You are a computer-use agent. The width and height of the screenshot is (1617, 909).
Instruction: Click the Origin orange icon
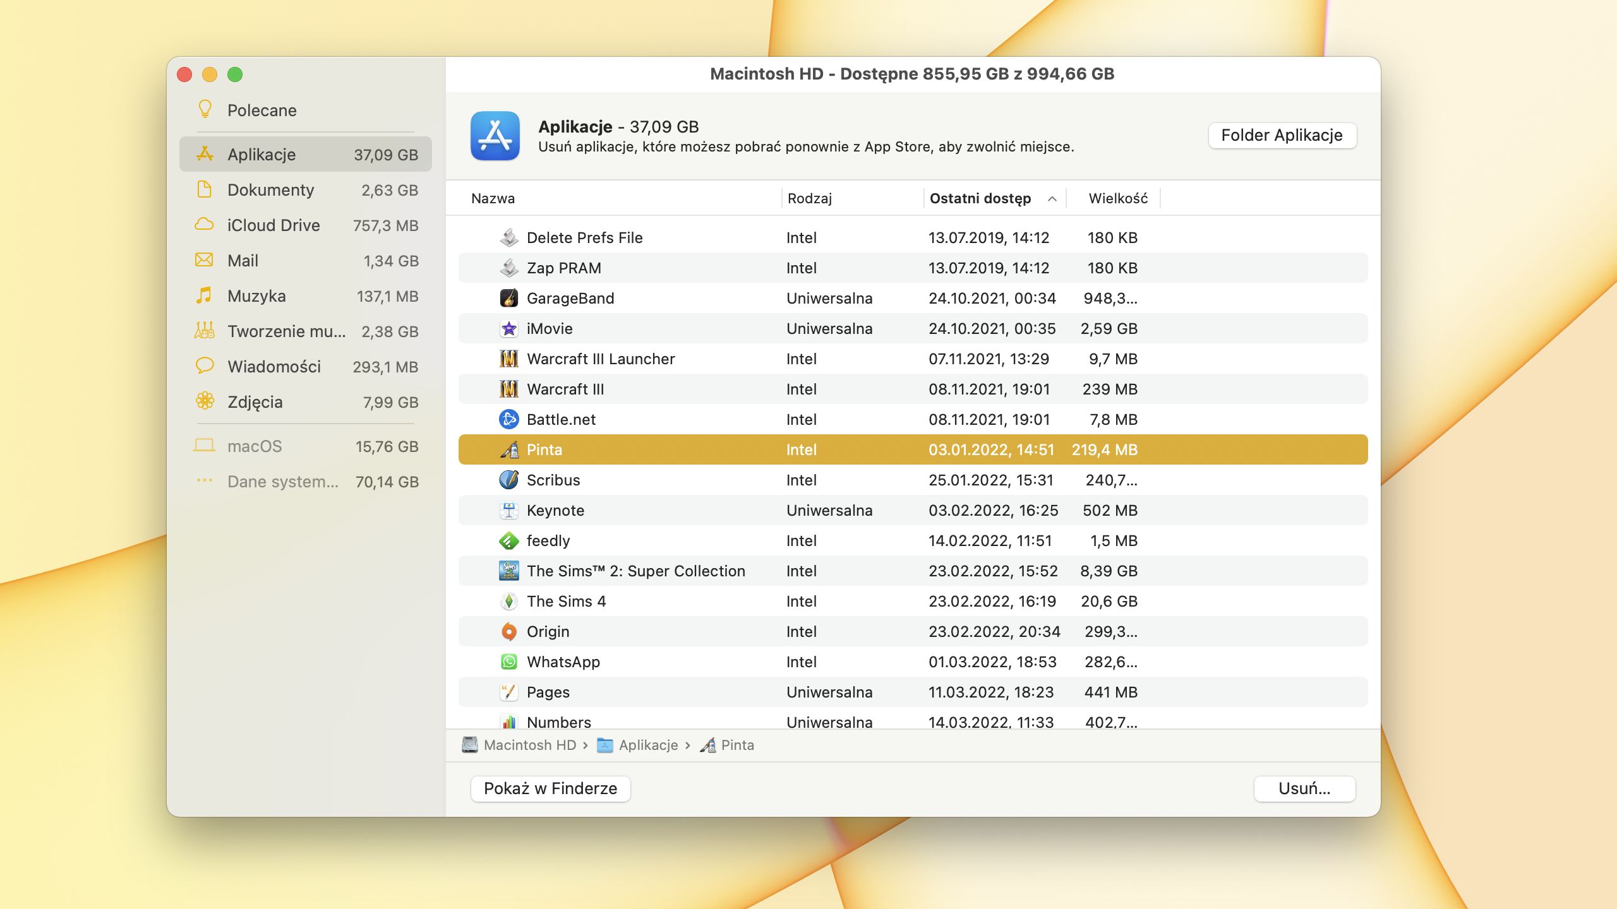[x=508, y=631]
